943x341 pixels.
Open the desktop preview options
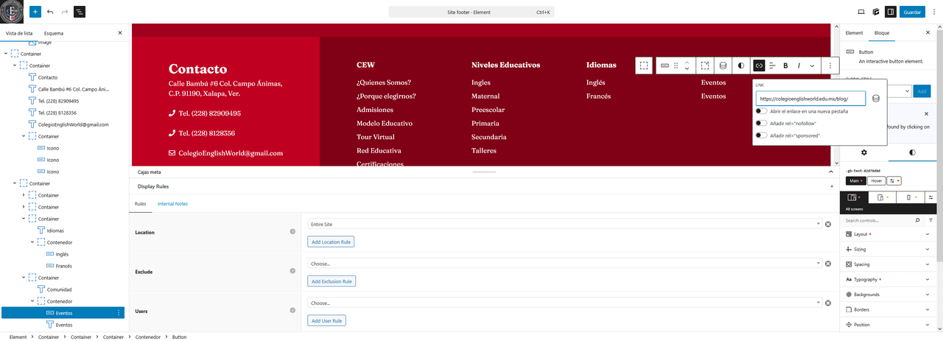[x=861, y=12]
